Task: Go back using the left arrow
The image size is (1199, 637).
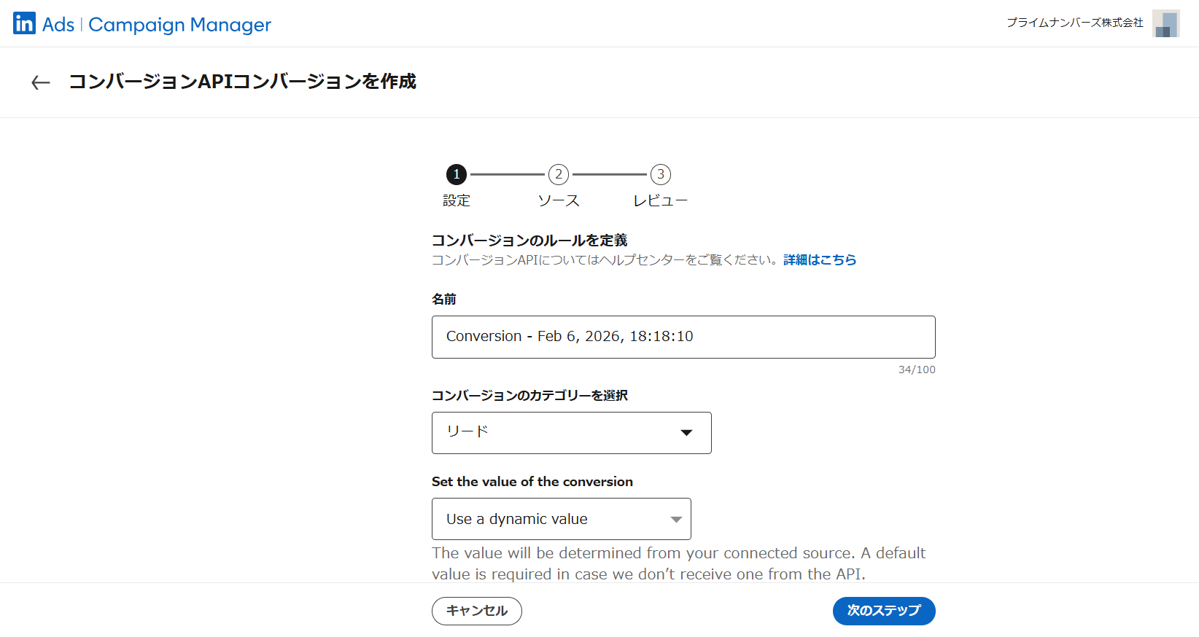Action: (41, 82)
